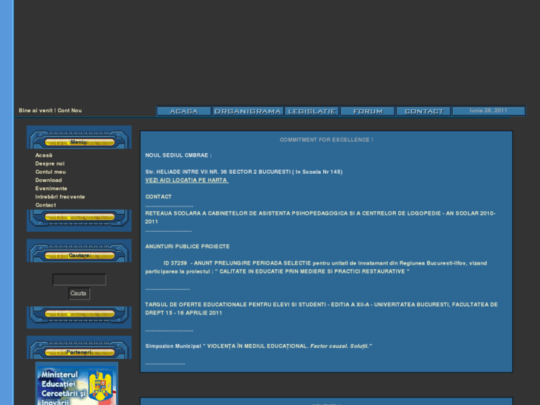Click 'NOUL SEDIUL CMBRAE :' text
540x405 pixels.
coord(178,155)
